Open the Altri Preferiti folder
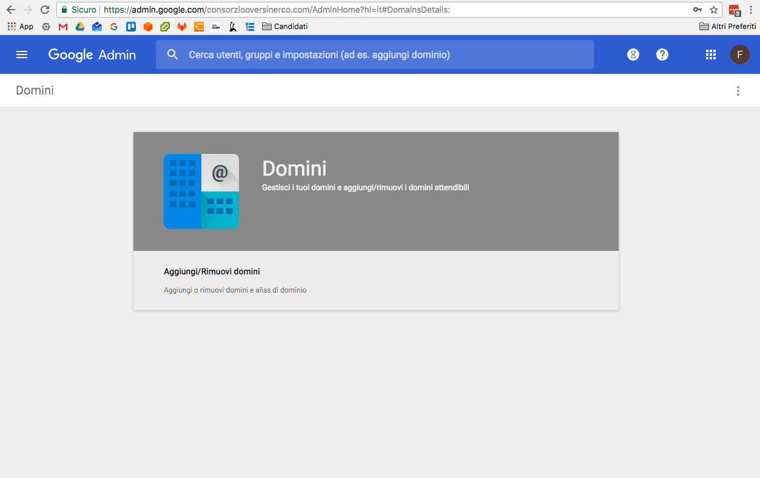This screenshot has height=478, width=760. tap(728, 27)
